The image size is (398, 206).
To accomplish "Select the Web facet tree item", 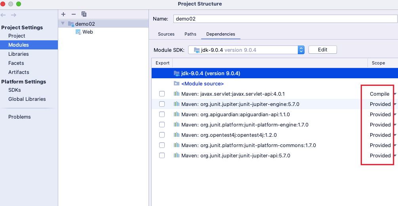I will click(x=88, y=32).
